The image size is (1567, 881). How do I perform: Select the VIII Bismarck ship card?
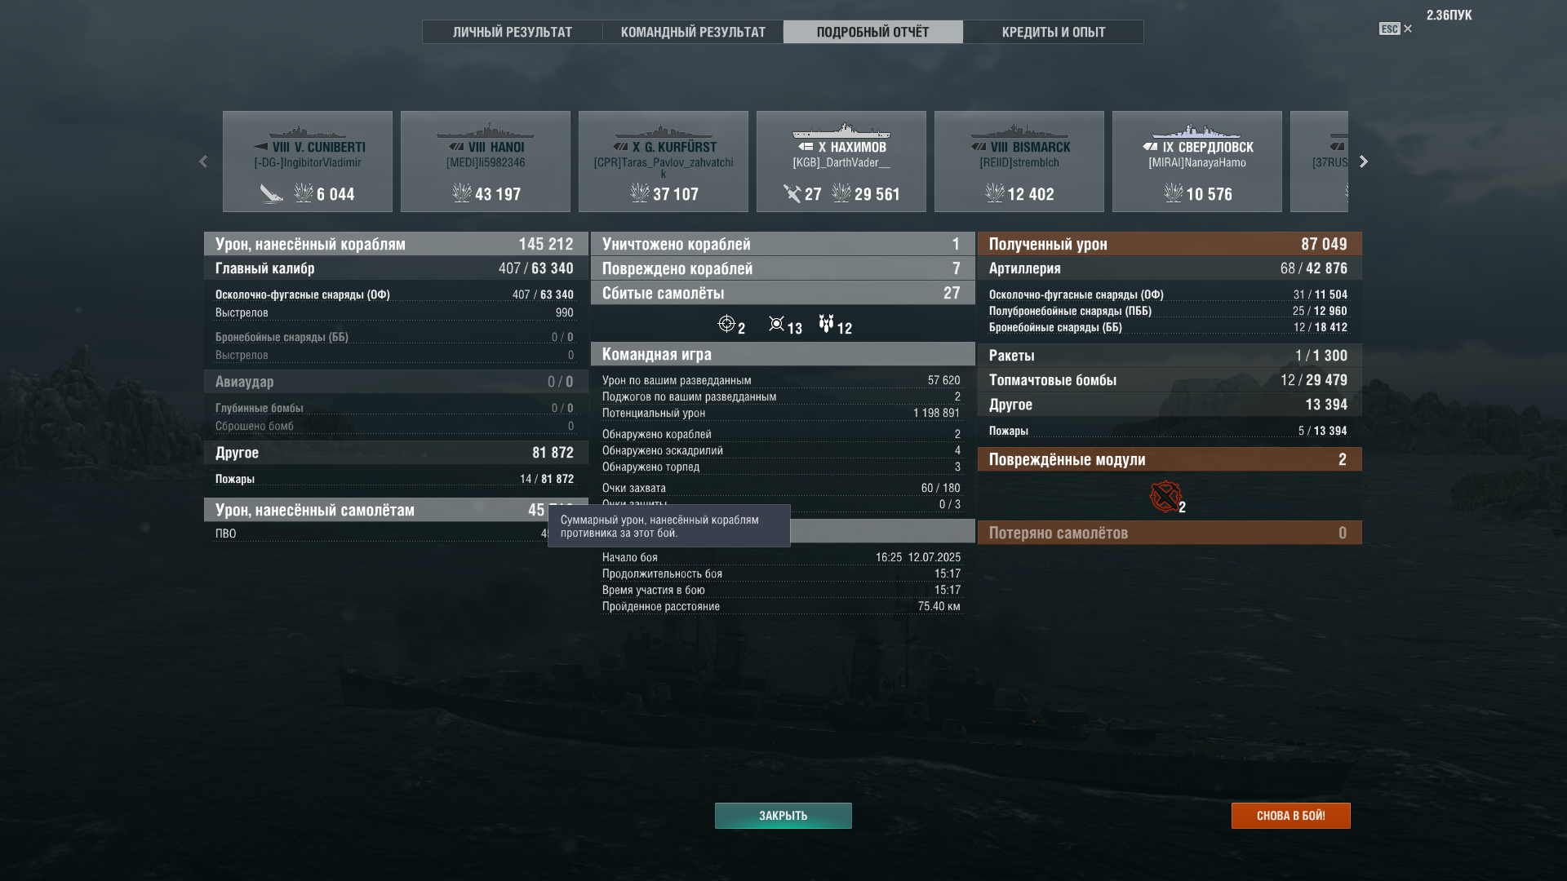point(1019,162)
